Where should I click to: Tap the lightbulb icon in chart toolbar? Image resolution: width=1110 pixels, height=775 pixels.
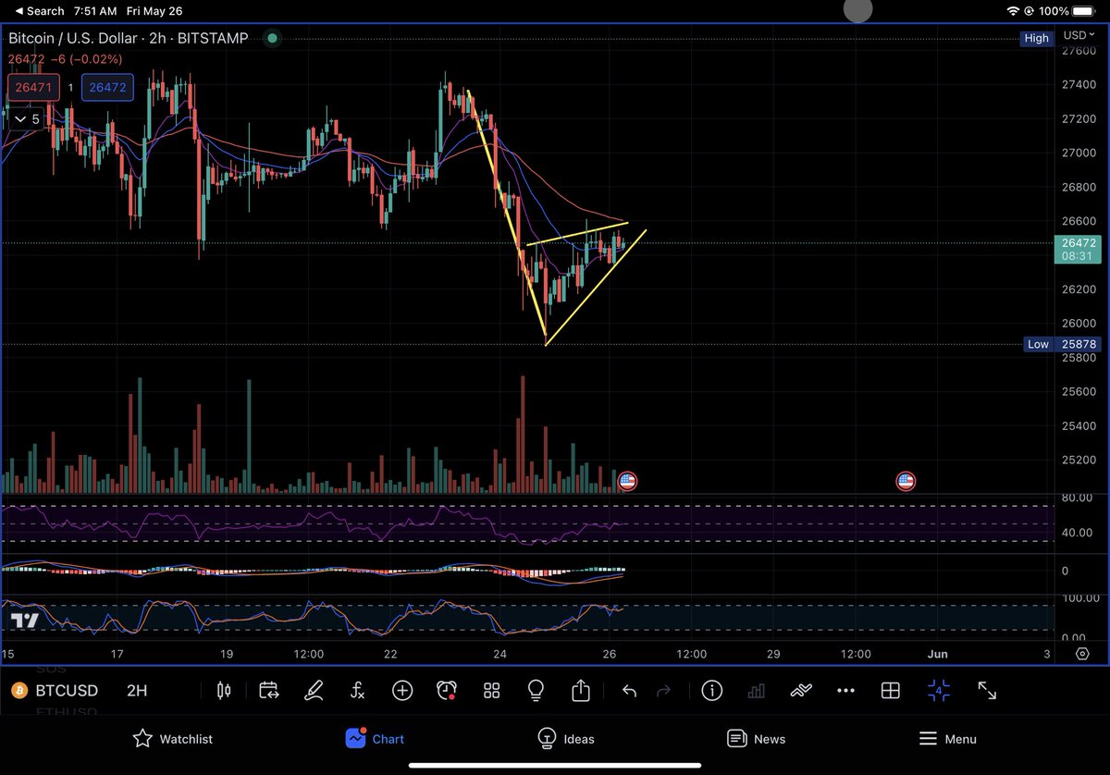(536, 690)
